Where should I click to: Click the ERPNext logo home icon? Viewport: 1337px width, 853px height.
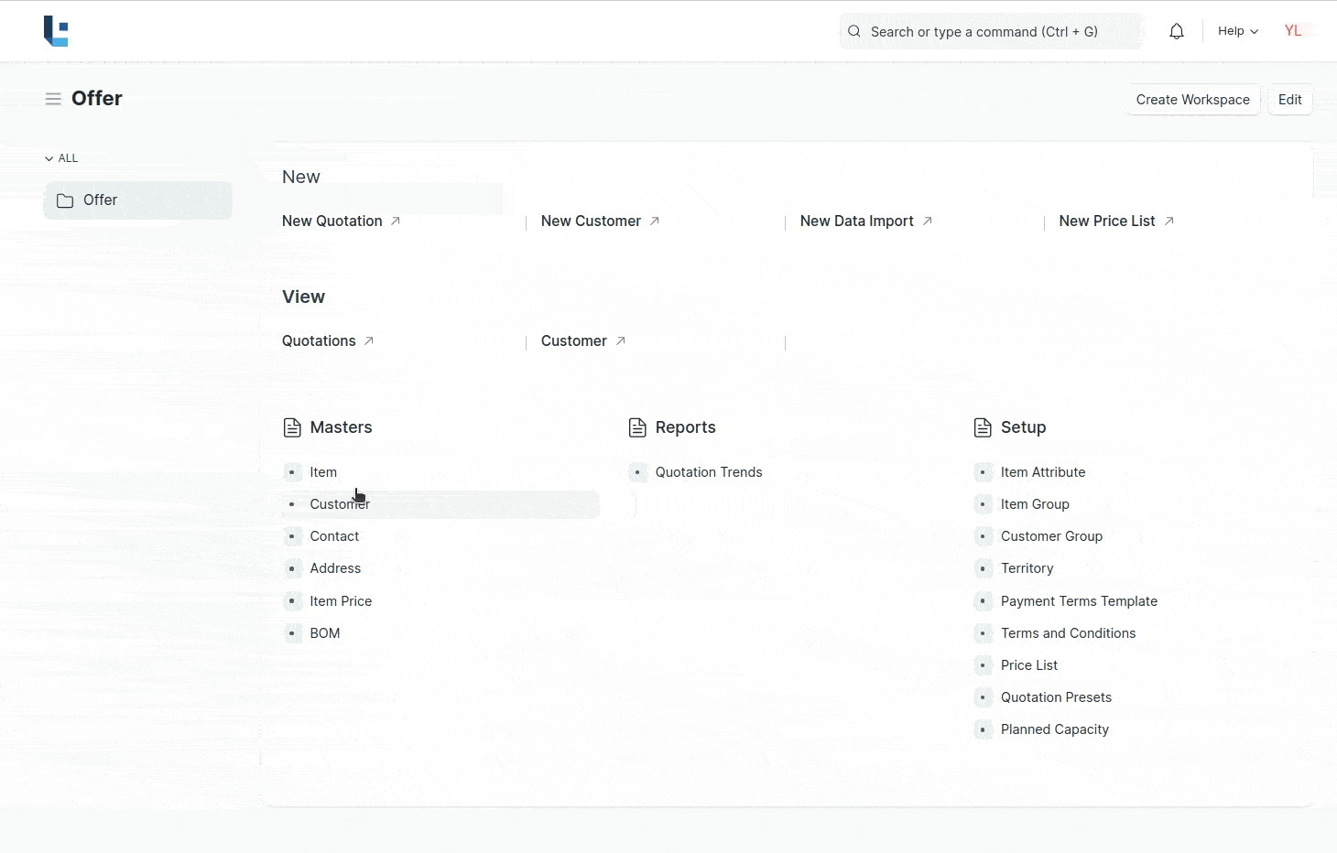click(56, 31)
